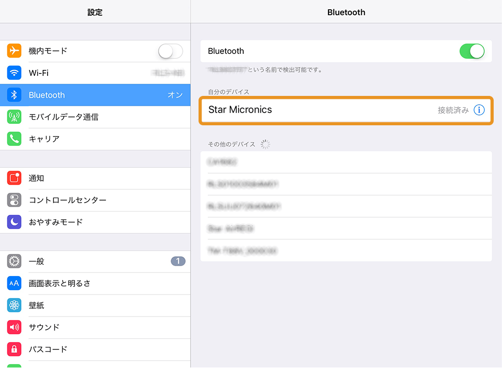Select the Star Micronics connected device

click(x=346, y=110)
